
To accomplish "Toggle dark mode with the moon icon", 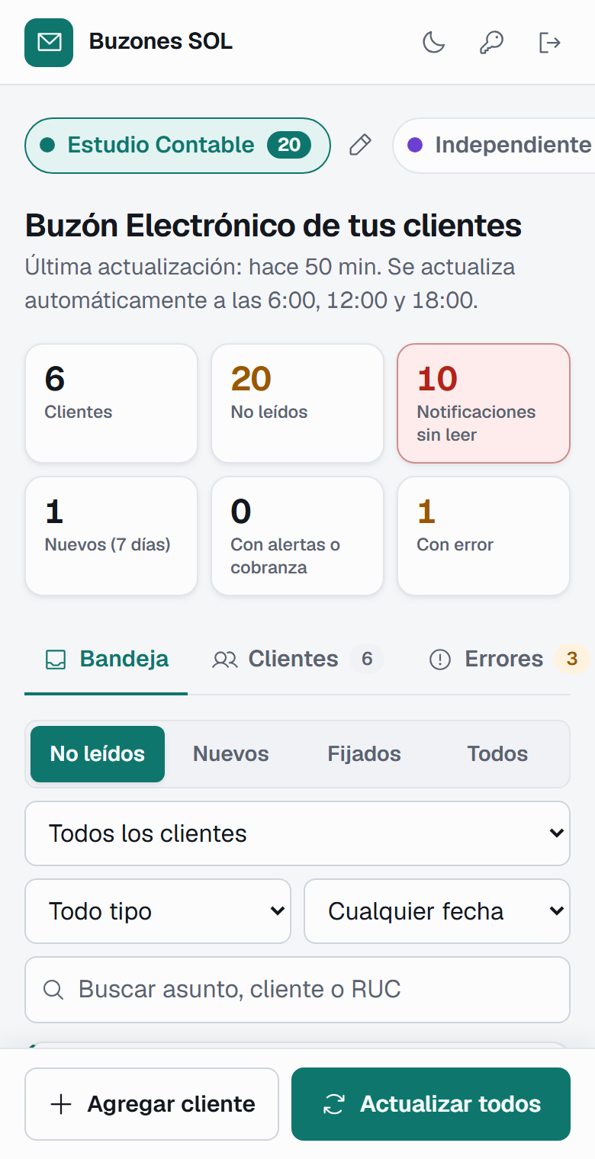I will coord(434,42).
